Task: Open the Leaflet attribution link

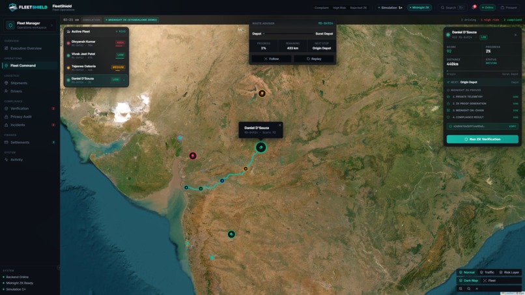Action: coord(509,293)
